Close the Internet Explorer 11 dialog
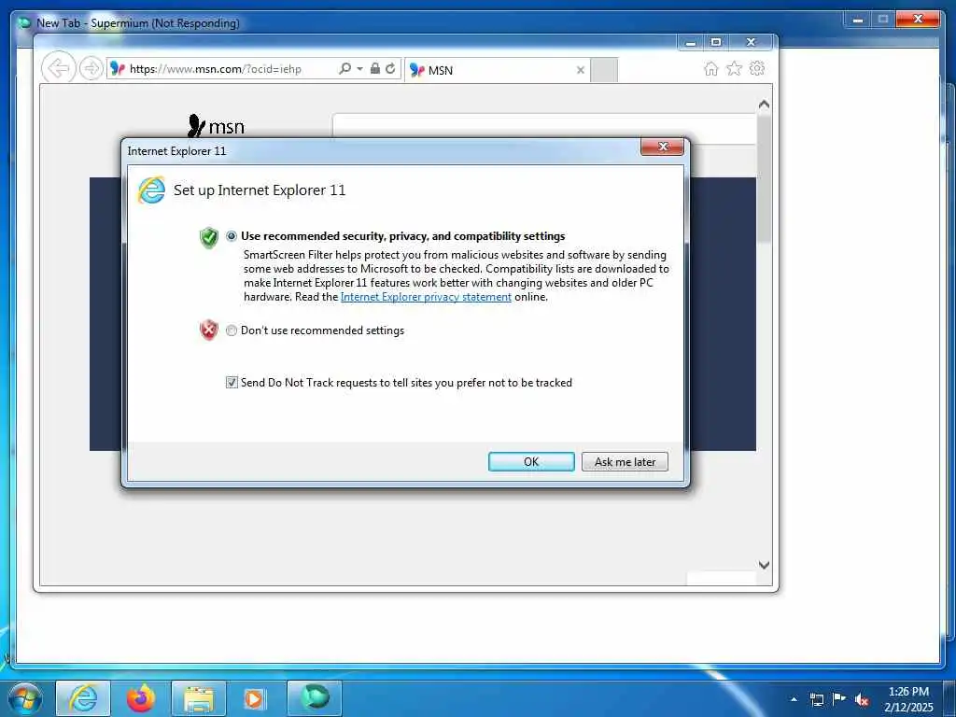The width and height of the screenshot is (956, 717). pos(662,147)
